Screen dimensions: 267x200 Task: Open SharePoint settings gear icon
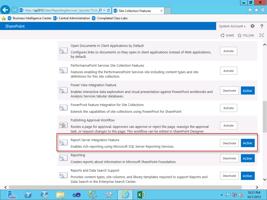[252, 26]
